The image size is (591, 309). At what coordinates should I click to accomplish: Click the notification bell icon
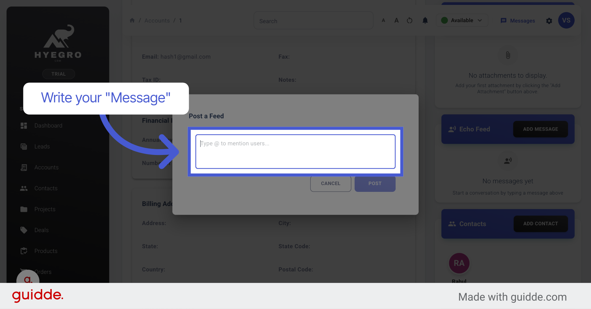[x=425, y=20]
